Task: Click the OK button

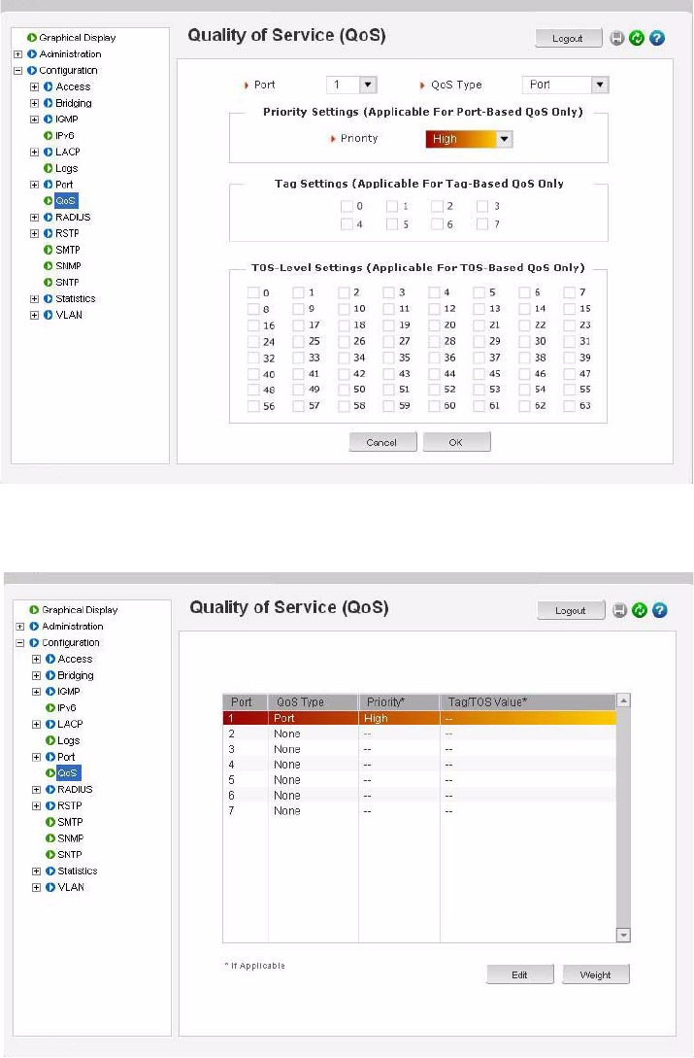Action: click(456, 443)
